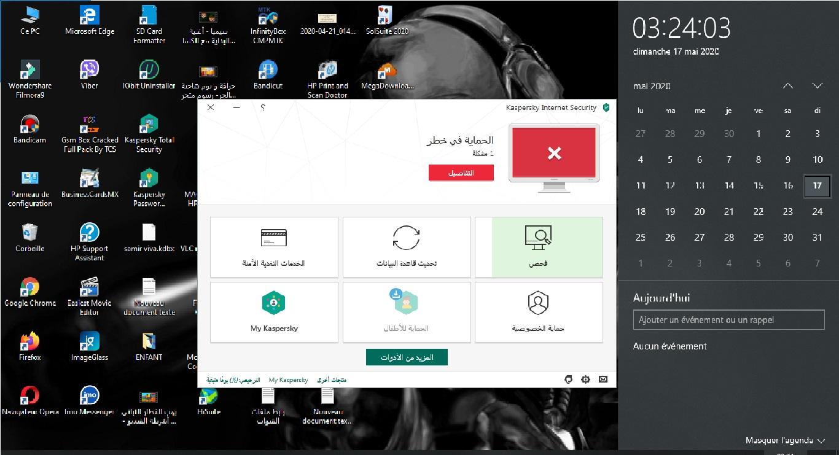This screenshot has height=455, width=839.
Task: Open Database Update tile in Kaspersky
Action: click(407, 246)
